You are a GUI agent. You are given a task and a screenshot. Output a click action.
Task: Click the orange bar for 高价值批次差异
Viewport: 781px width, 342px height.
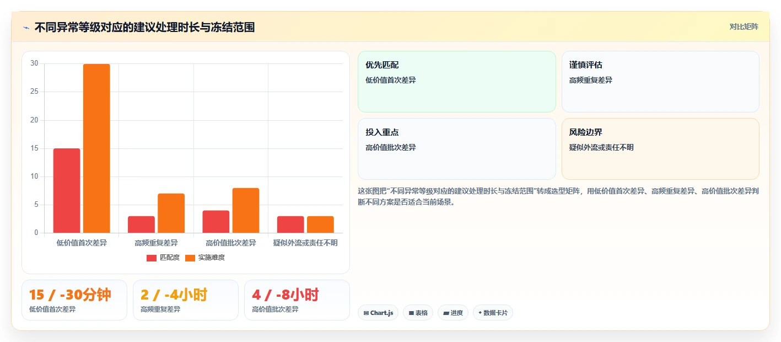[x=246, y=210]
